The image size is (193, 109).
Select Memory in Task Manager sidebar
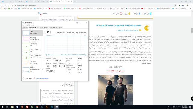tap(32, 39)
